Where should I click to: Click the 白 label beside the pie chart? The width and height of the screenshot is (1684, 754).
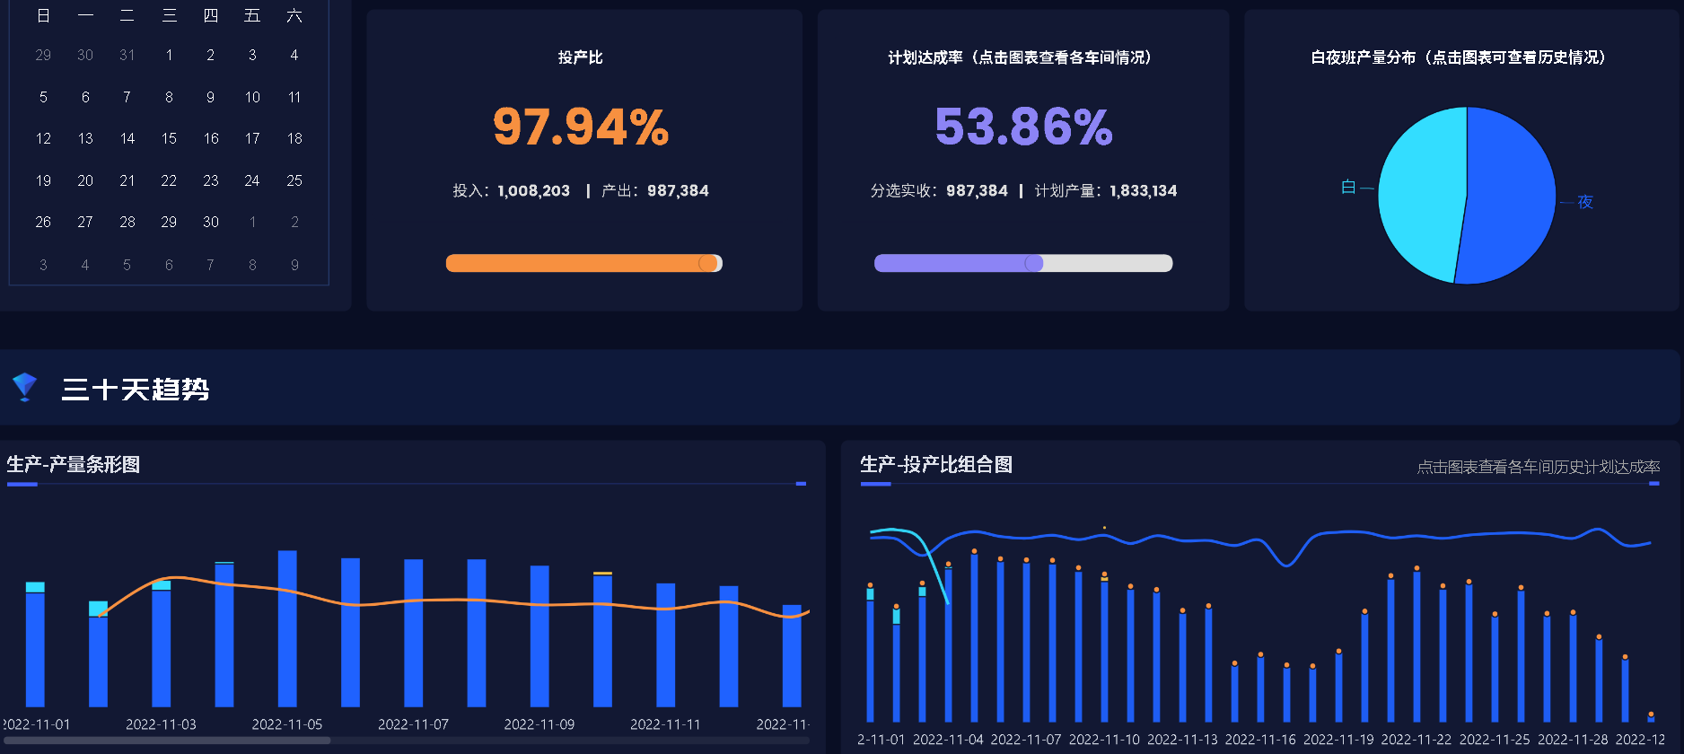click(1348, 187)
